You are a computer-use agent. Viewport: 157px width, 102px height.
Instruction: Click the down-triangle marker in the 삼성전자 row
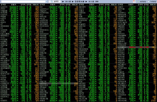[x=18, y=7]
